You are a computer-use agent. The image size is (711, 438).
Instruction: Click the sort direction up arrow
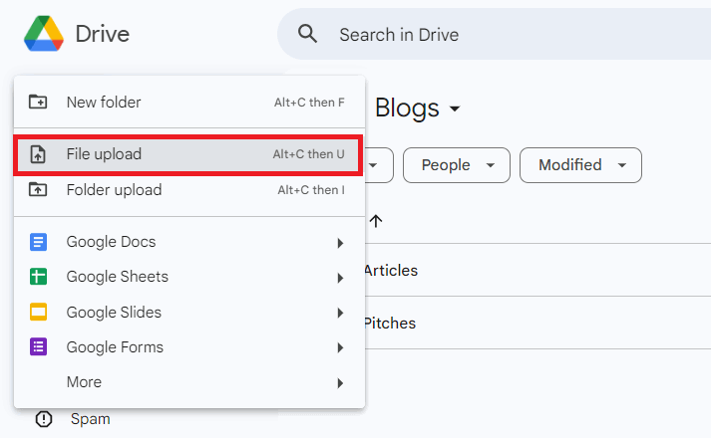[x=376, y=221]
